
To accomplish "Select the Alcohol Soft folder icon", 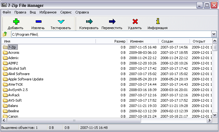I will [x=5, y=69].
